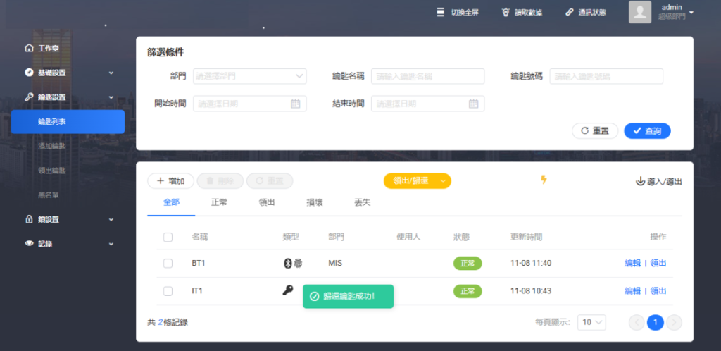The width and height of the screenshot is (721, 351).
Task: Switch to the 領出 tab
Action: click(267, 202)
